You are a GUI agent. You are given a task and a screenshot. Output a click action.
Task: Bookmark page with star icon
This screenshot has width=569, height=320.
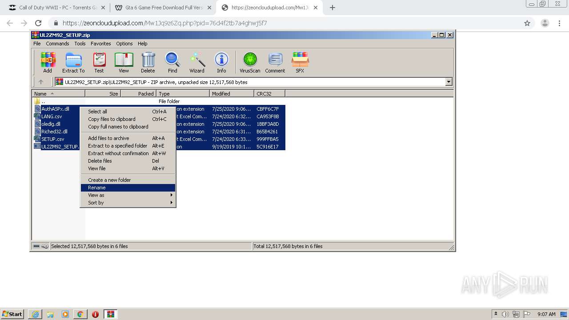[527, 23]
